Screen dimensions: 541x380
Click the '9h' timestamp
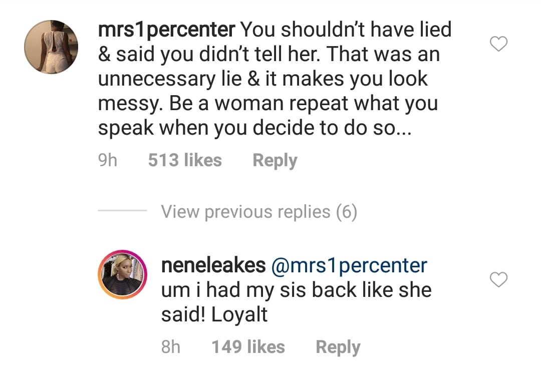tap(108, 161)
